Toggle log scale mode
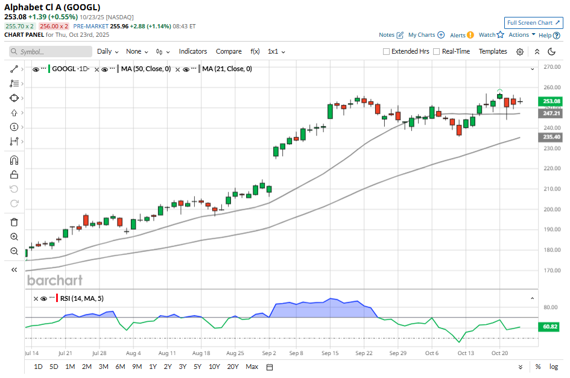This screenshot has width=570, height=378. coord(554,367)
